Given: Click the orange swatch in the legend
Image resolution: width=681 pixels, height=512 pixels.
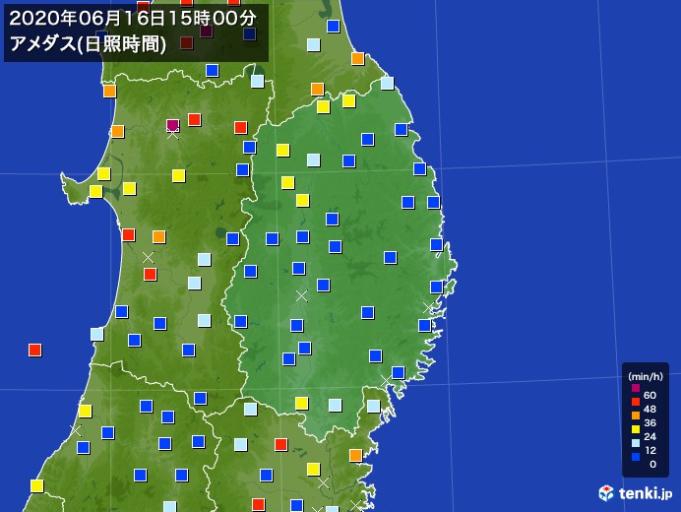Looking at the screenshot, I should pos(636,416).
